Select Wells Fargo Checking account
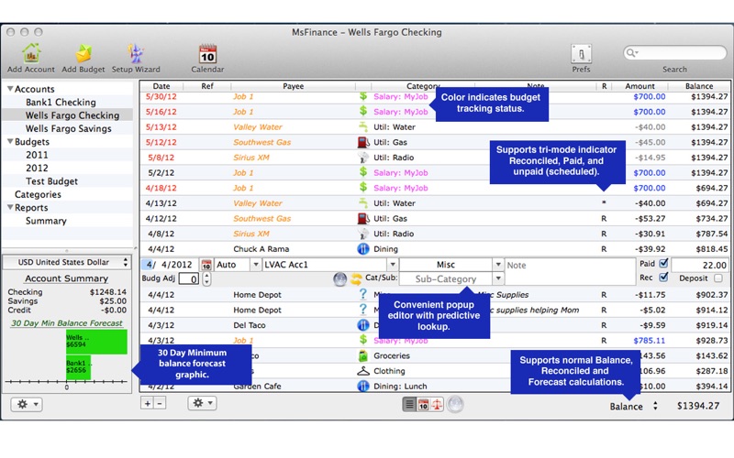Image resolution: width=734 pixels, height=458 pixels. [72, 115]
